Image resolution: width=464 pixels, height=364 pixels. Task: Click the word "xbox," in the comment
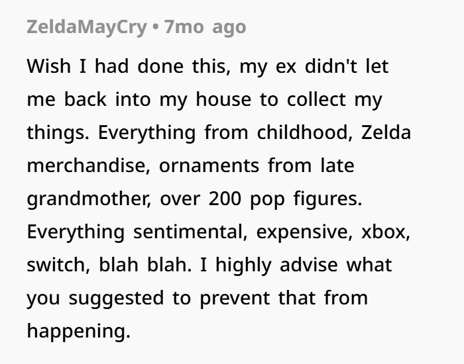coord(386,232)
